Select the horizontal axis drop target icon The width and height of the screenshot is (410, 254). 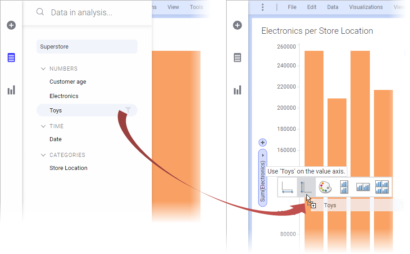tap(287, 187)
